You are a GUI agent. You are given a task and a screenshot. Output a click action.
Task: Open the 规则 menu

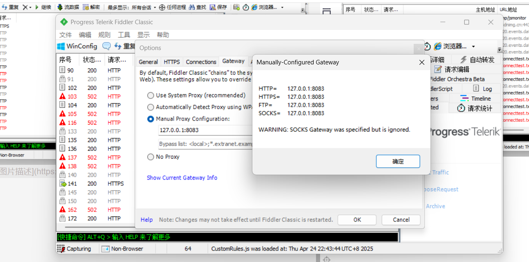point(104,35)
